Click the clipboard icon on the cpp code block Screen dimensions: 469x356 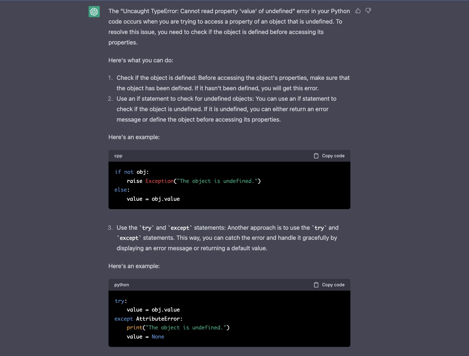coord(316,156)
